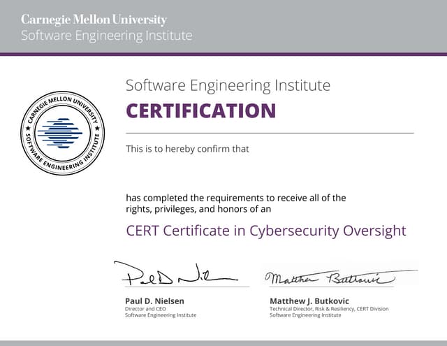The height and width of the screenshot is (346, 447).
Task: Click the 'Director and CEO' title
Action: (145, 309)
